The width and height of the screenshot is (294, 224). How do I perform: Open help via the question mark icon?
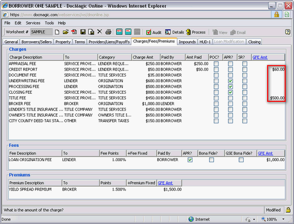click(287, 32)
